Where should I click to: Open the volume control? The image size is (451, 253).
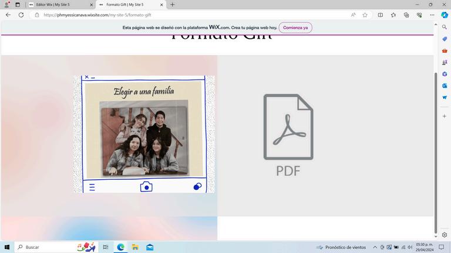[410, 247]
